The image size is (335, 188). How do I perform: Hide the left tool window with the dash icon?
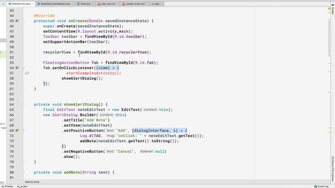pos(3,4)
